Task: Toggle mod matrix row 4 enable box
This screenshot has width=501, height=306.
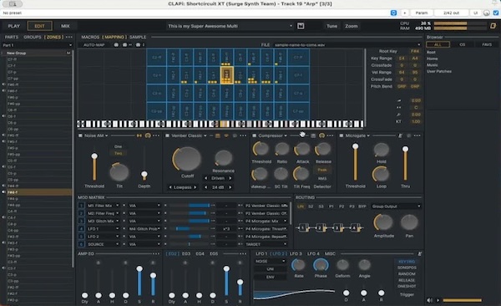Action: [x=81, y=228]
